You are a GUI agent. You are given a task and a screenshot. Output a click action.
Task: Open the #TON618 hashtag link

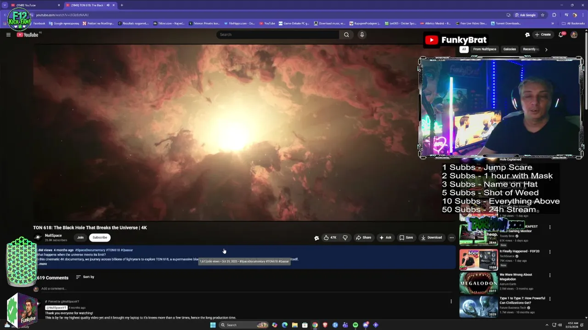[113, 250]
